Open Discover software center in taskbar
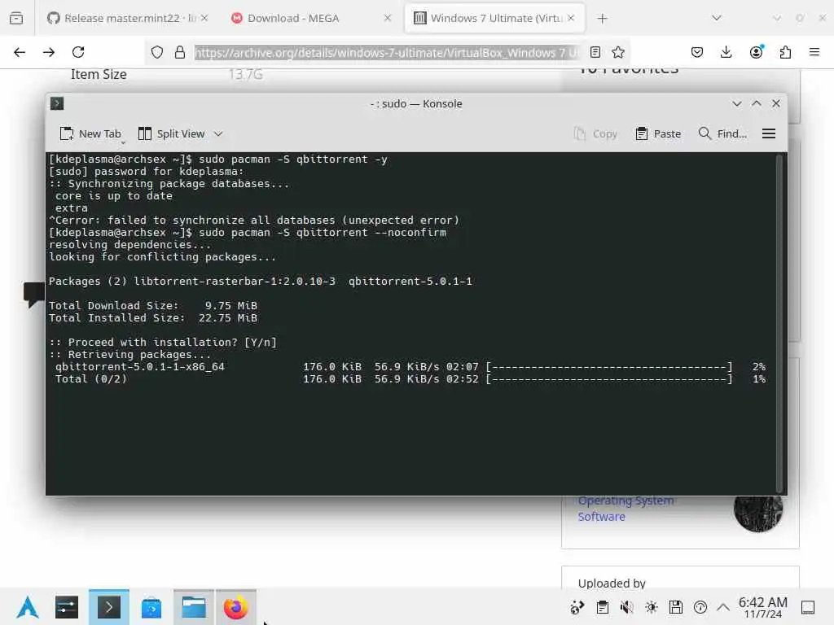Viewport: 834px width, 625px height. (151, 608)
